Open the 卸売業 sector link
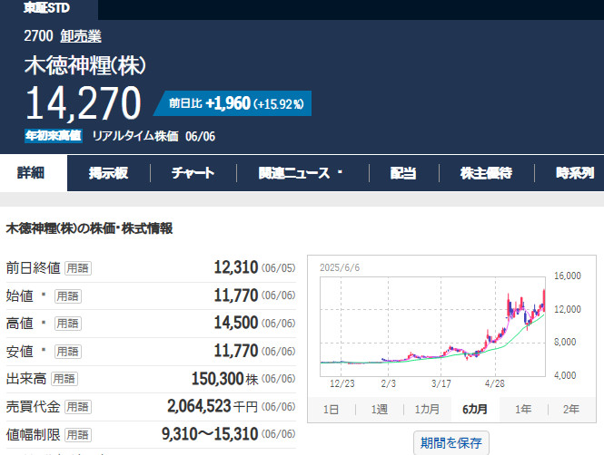The image size is (604, 455). click(81, 36)
